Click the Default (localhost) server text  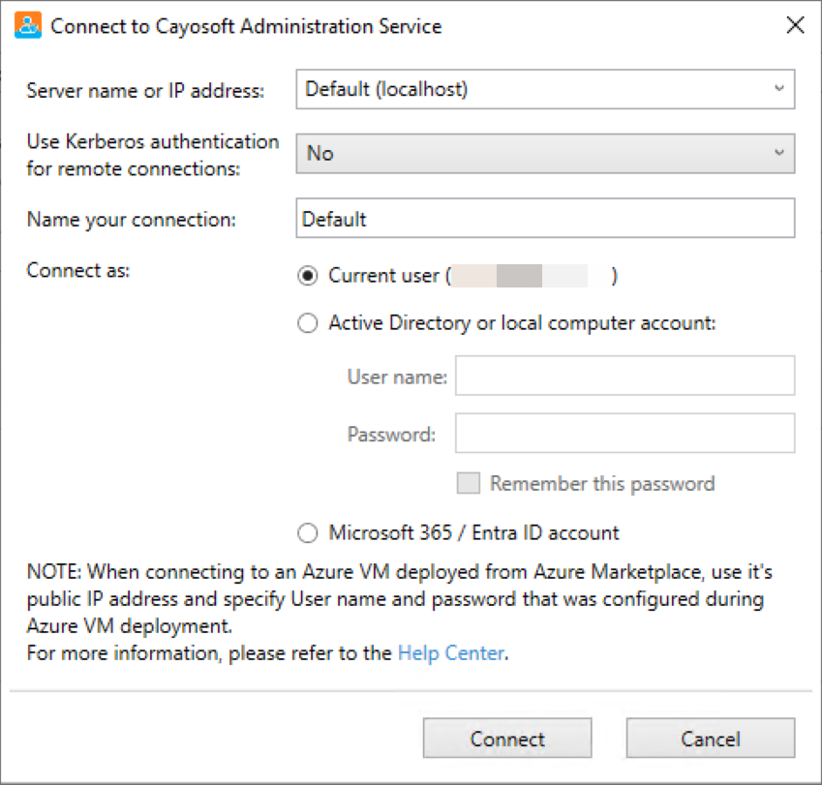point(386,89)
